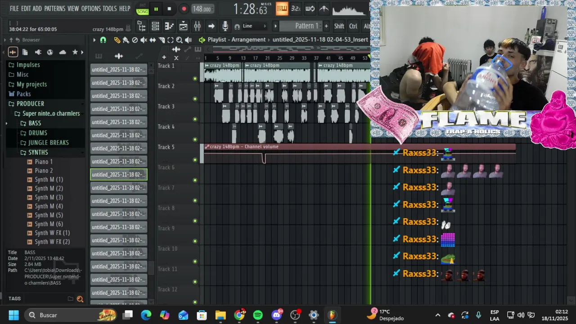This screenshot has height=324, width=576.
Task: Select the Slip tool in the playlist
Action: pyautogui.click(x=153, y=40)
